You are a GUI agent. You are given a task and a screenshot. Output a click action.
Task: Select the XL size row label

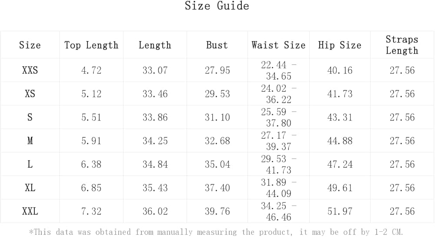click(30, 188)
